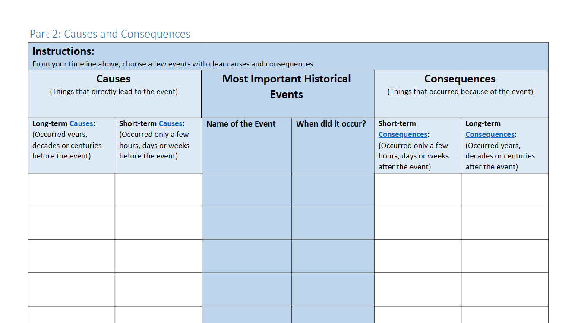This screenshot has width=578, height=323.
Task: Click the instructions text about choosing events
Action: pos(172,63)
